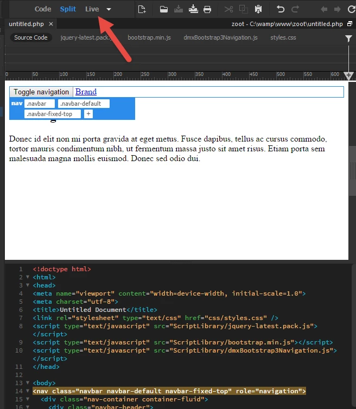356x409 pixels.
Task: Click the Refresh icon
Action: pos(352,9)
